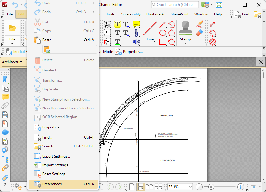This screenshot has height=192, width=266.
Task: Open the Signatures pane from sidebar
Action: coord(5,124)
